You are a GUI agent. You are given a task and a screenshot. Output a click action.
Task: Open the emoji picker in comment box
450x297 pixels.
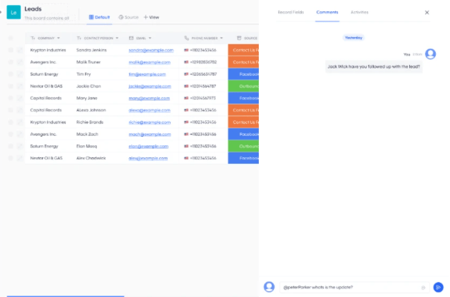click(423, 287)
